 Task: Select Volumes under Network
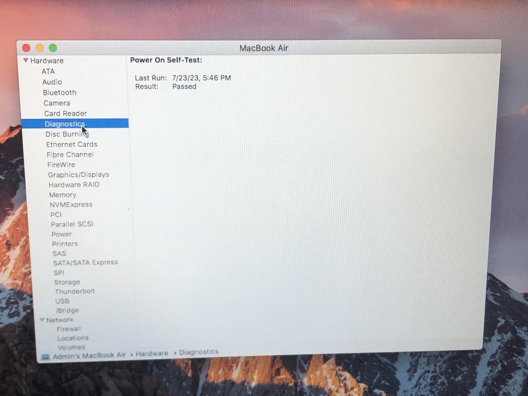click(x=71, y=347)
